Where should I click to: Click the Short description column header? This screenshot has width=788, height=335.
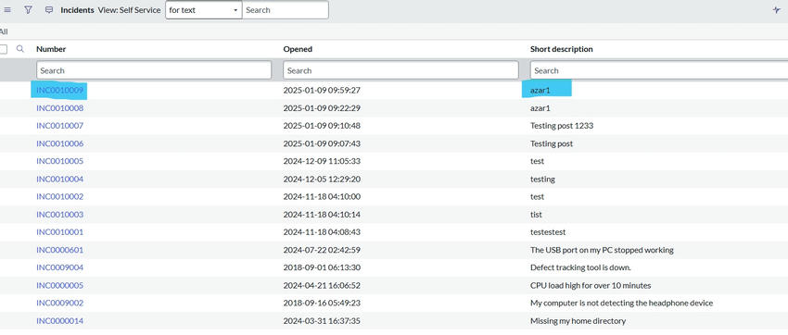coord(562,49)
